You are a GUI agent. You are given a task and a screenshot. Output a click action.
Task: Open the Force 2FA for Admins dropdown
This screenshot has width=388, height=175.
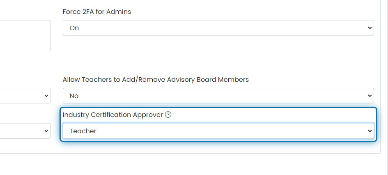(218, 28)
